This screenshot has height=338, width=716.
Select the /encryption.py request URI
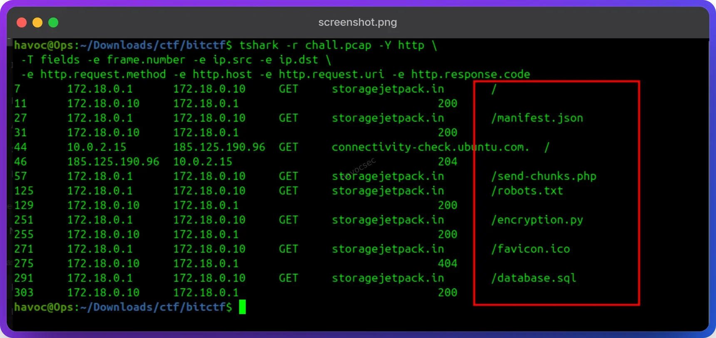537,220
